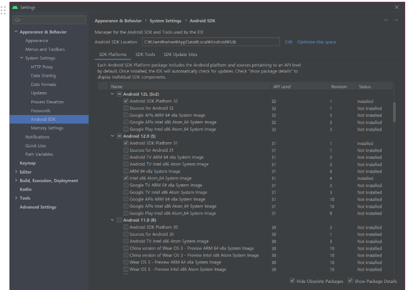Uncheck Intel x86 Atom_64 System Image API 31
Screen dimensions: 411x290
[126, 178]
